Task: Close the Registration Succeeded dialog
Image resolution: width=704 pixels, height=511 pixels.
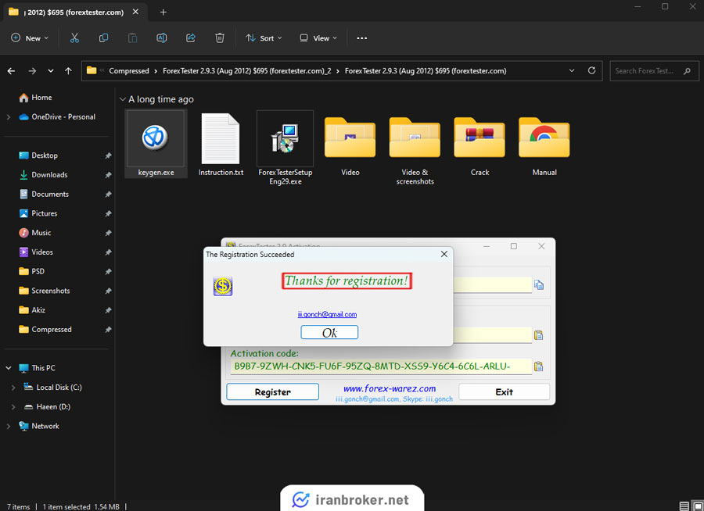Action: point(444,254)
